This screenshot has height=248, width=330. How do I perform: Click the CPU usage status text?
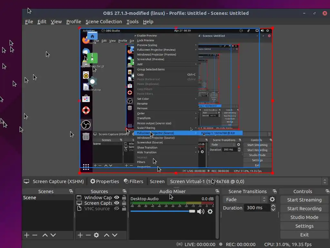coord(288,244)
